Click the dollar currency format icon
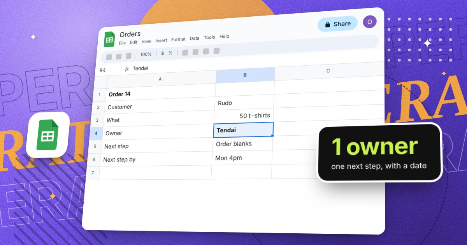467x245 pixels. tap(162, 54)
